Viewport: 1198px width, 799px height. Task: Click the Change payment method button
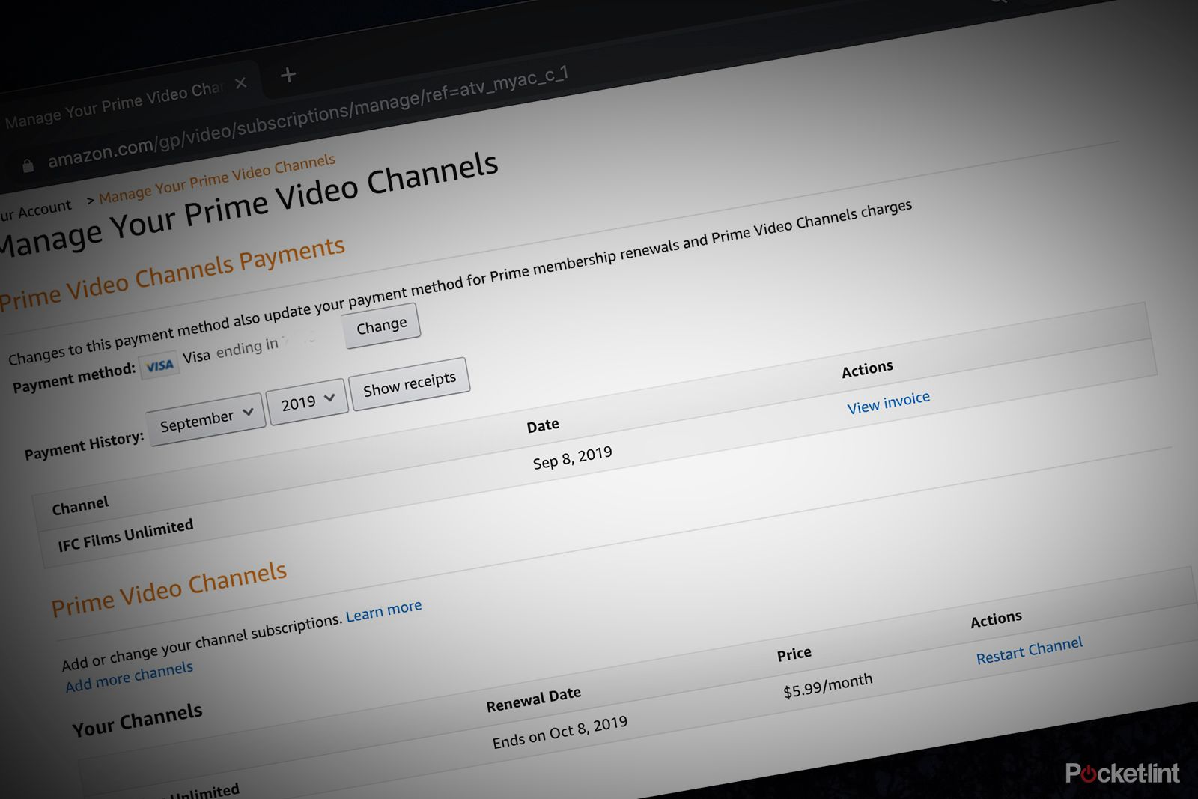[382, 326]
